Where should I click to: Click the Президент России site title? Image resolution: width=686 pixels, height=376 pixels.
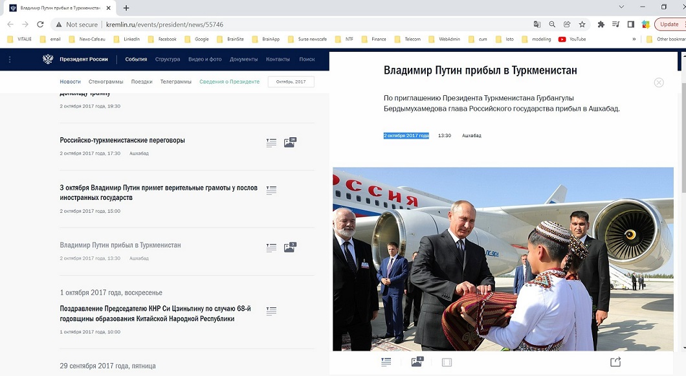click(83, 59)
